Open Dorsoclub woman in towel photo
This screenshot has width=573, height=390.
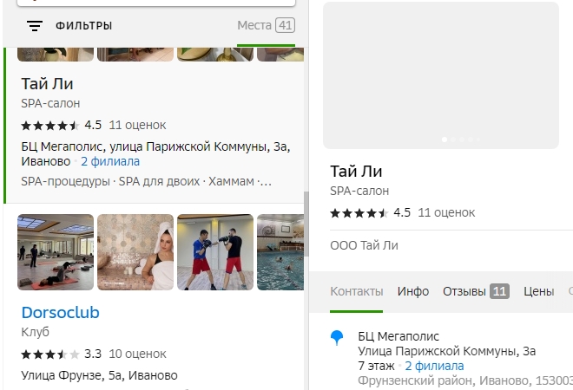coord(135,252)
